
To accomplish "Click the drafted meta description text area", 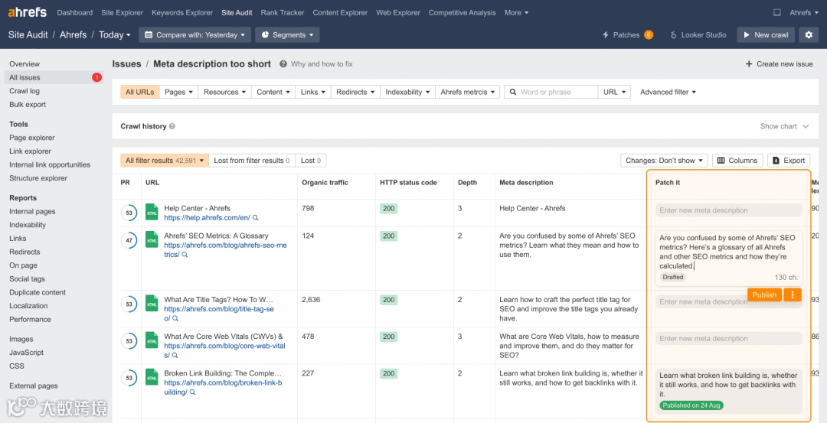I will point(729,258).
